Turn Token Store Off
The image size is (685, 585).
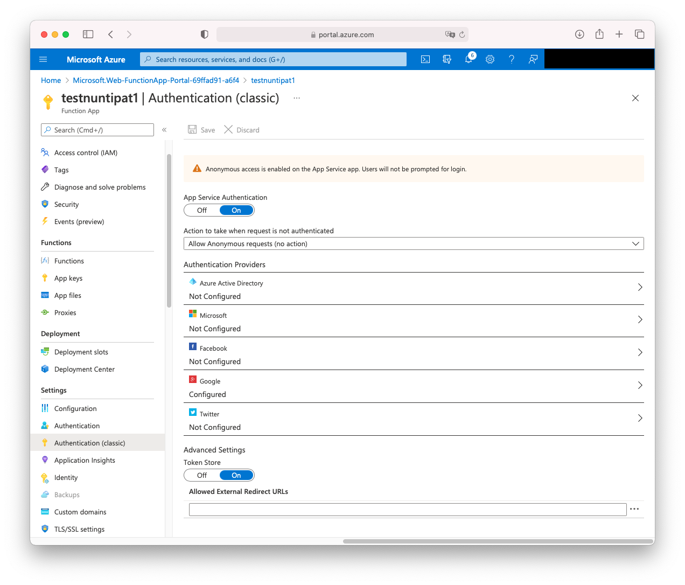click(x=202, y=476)
